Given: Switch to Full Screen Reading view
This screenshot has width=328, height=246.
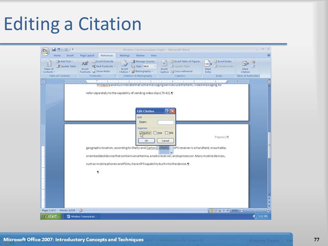Looking at the screenshot, I should [x=215, y=210].
